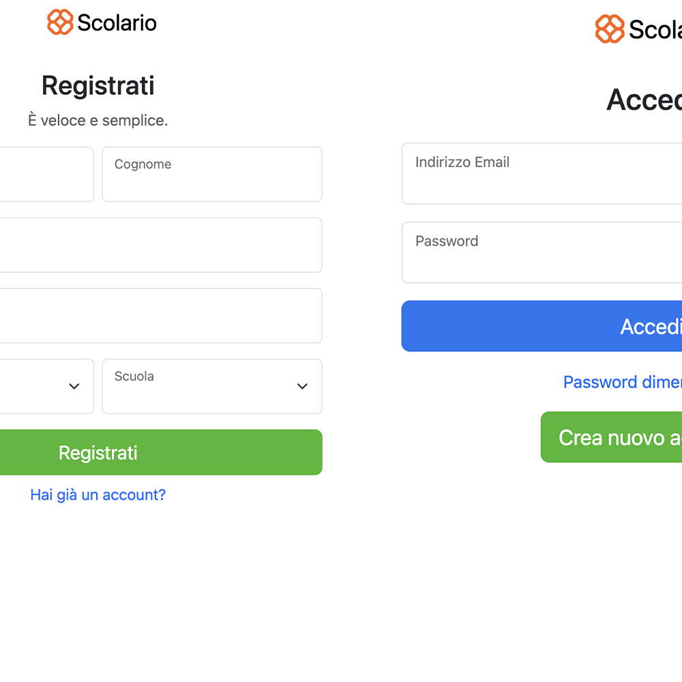Open the Scuola dropdown
This screenshot has width=682, height=682.
pos(212,386)
